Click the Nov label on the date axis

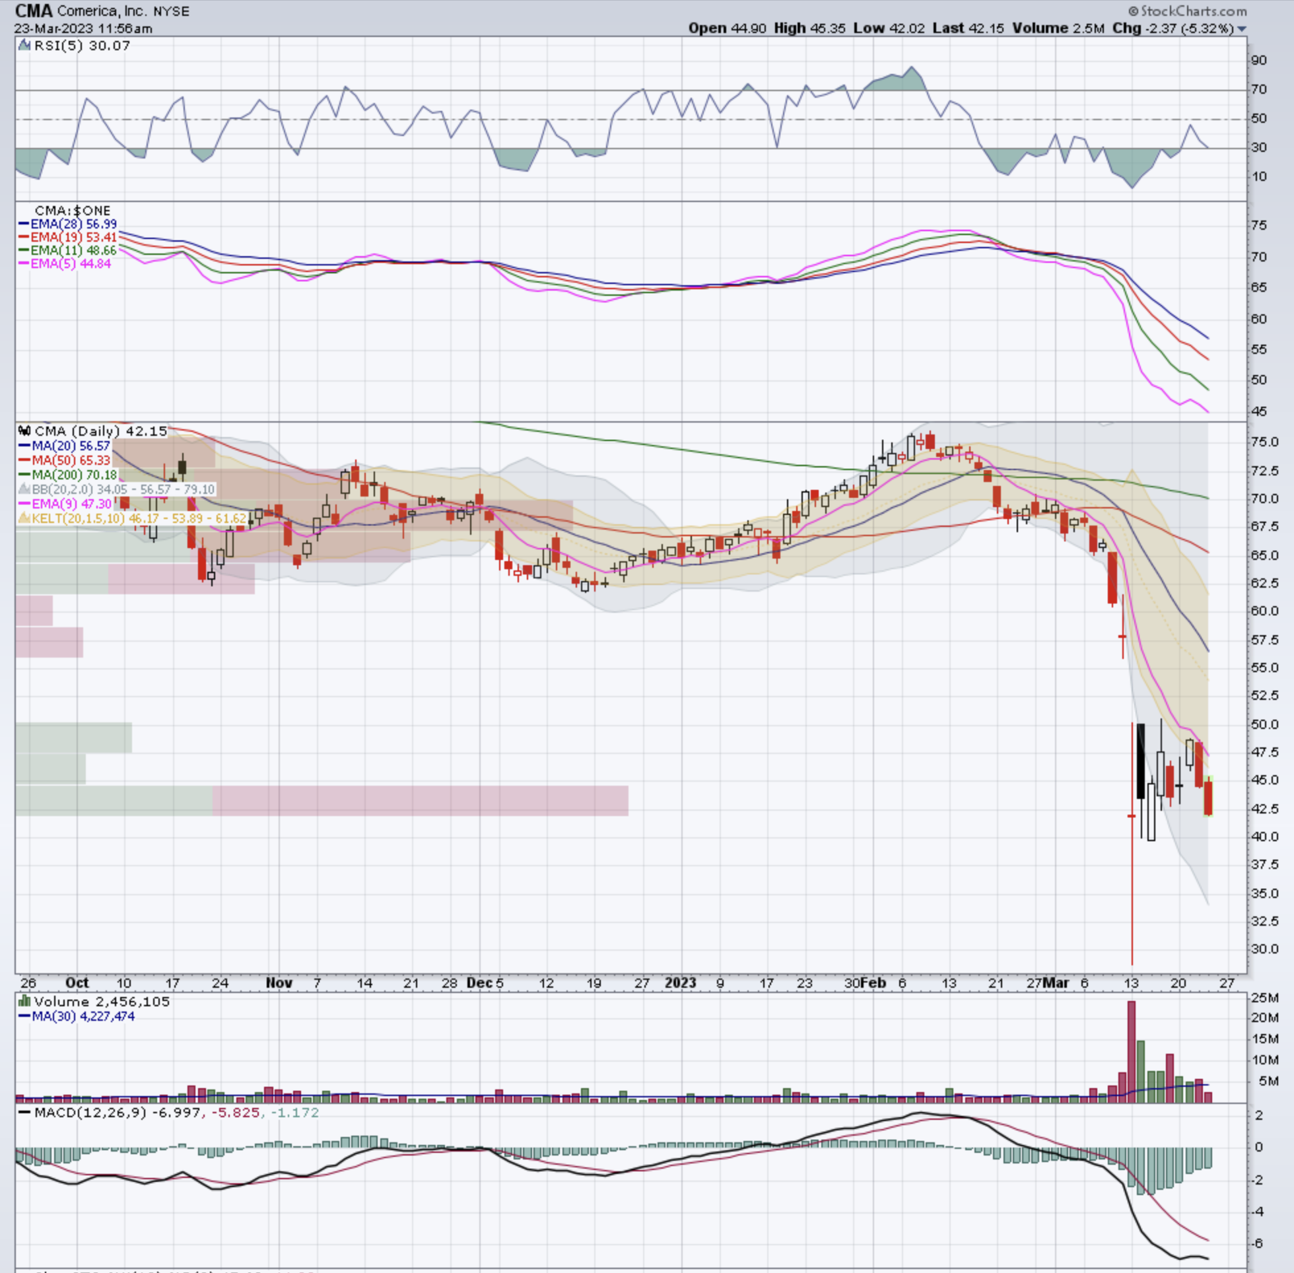[279, 982]
